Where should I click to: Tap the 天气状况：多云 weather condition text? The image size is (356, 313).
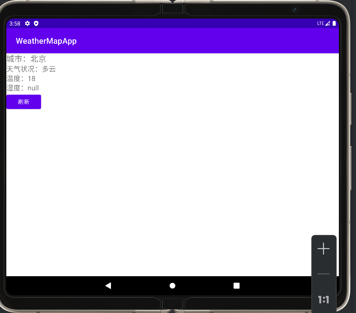click(31, 69)
